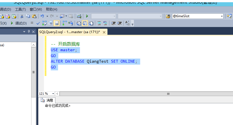Open the 121 % zoom level dropdown
This screenshot has width=233, height=125.
coord(53,94)
